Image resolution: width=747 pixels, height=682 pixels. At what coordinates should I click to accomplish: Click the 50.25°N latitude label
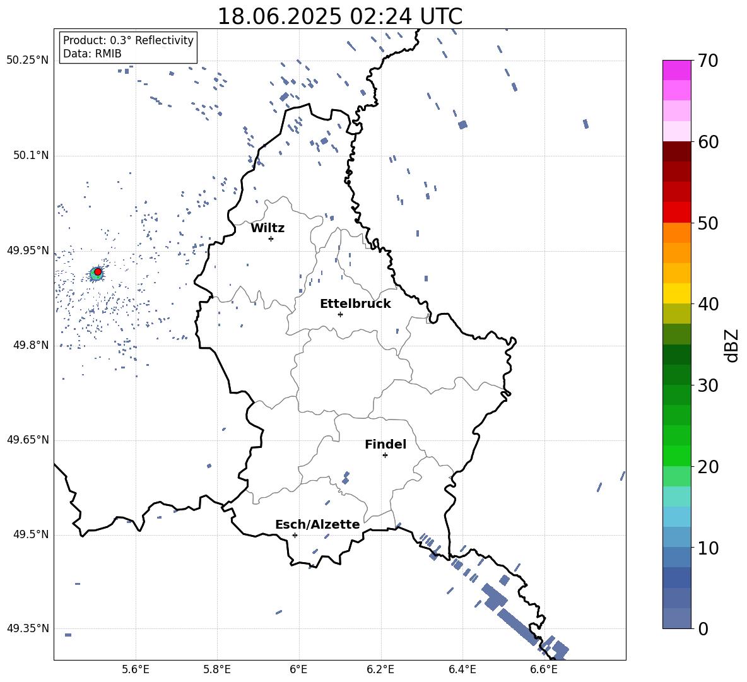pos(27,61)
